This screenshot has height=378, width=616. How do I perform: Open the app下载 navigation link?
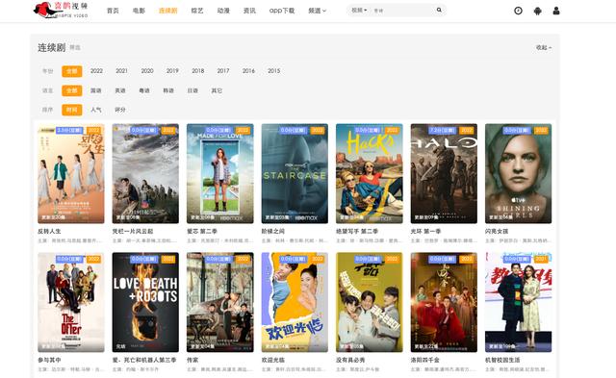point(282,11)
